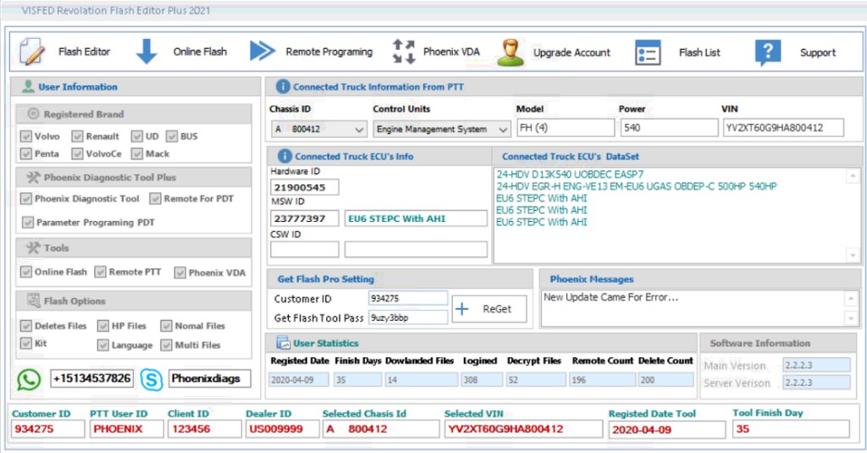Toggle the Phoenix Diagnostic Tool checkbox
Viewport: 867px width, 453px height.
click(26, 198)
